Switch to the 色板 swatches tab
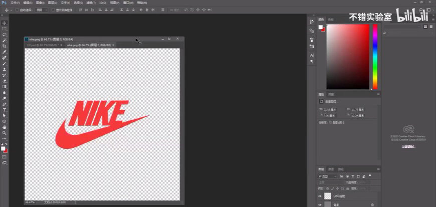 [330, 20]
